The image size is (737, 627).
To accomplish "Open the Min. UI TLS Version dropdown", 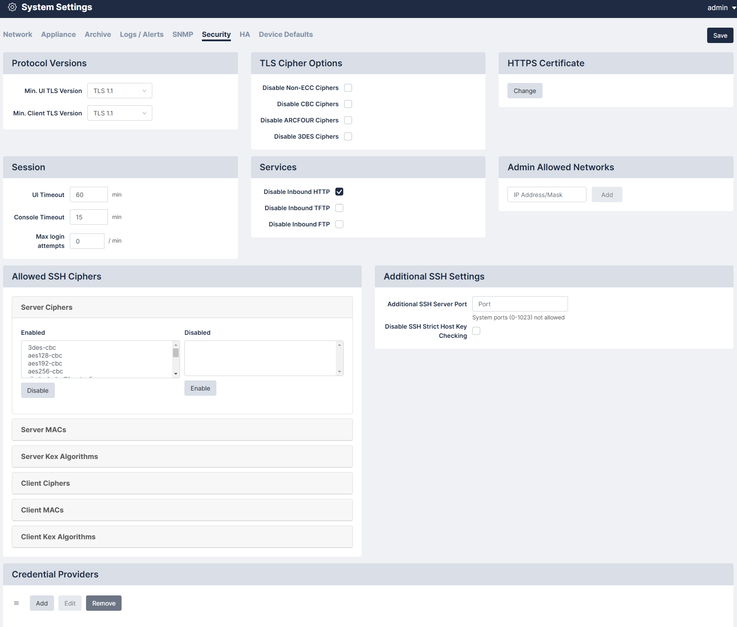I will coord(119,91).
